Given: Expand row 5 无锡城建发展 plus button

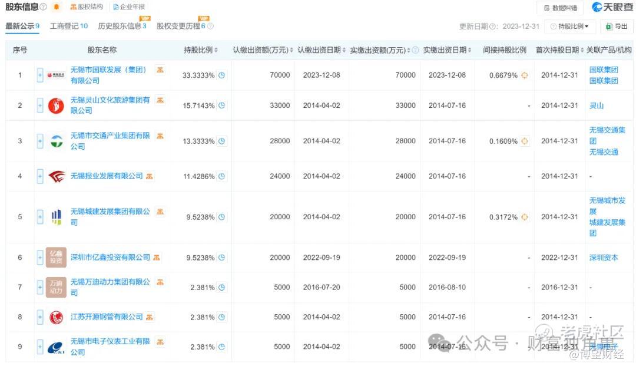Looking at the screenshot, I should (x=40, y=217).
